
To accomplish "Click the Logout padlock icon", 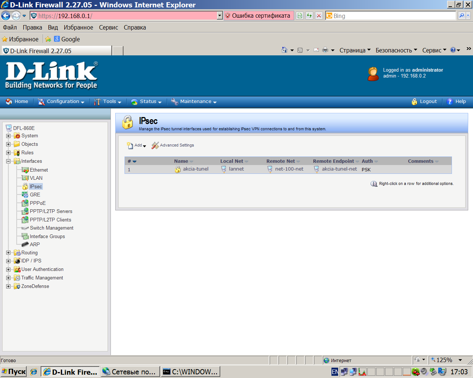I will (415, 102).
